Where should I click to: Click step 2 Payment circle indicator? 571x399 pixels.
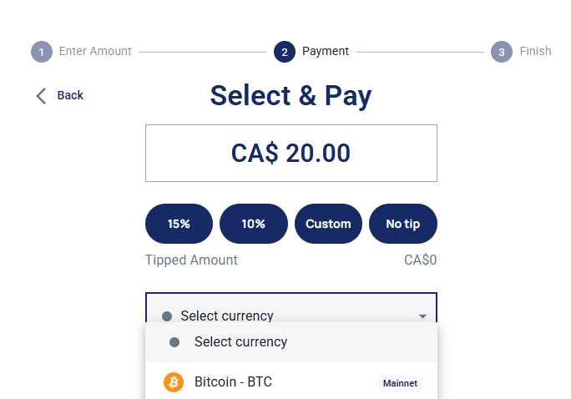[x=285, y=52]
